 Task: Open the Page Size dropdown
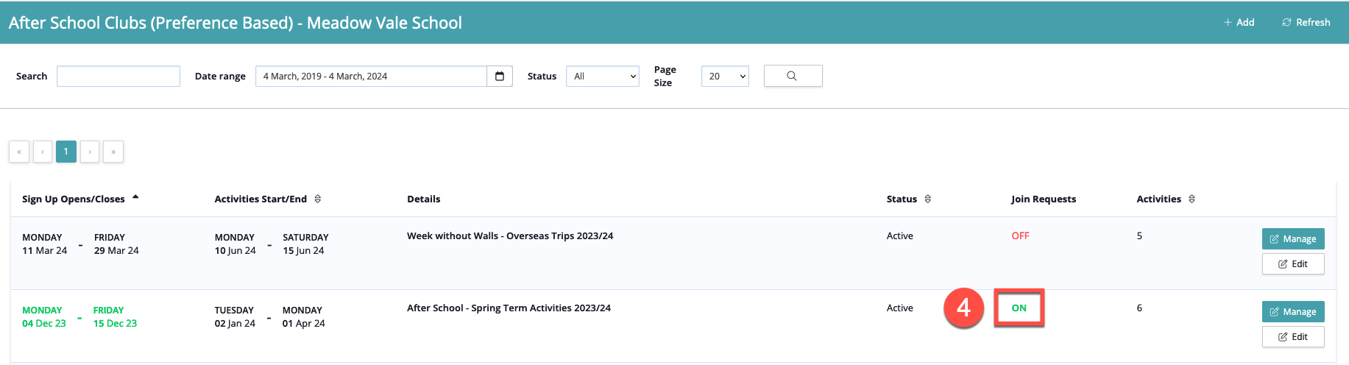pyautogui.click(x=724, y=77)
